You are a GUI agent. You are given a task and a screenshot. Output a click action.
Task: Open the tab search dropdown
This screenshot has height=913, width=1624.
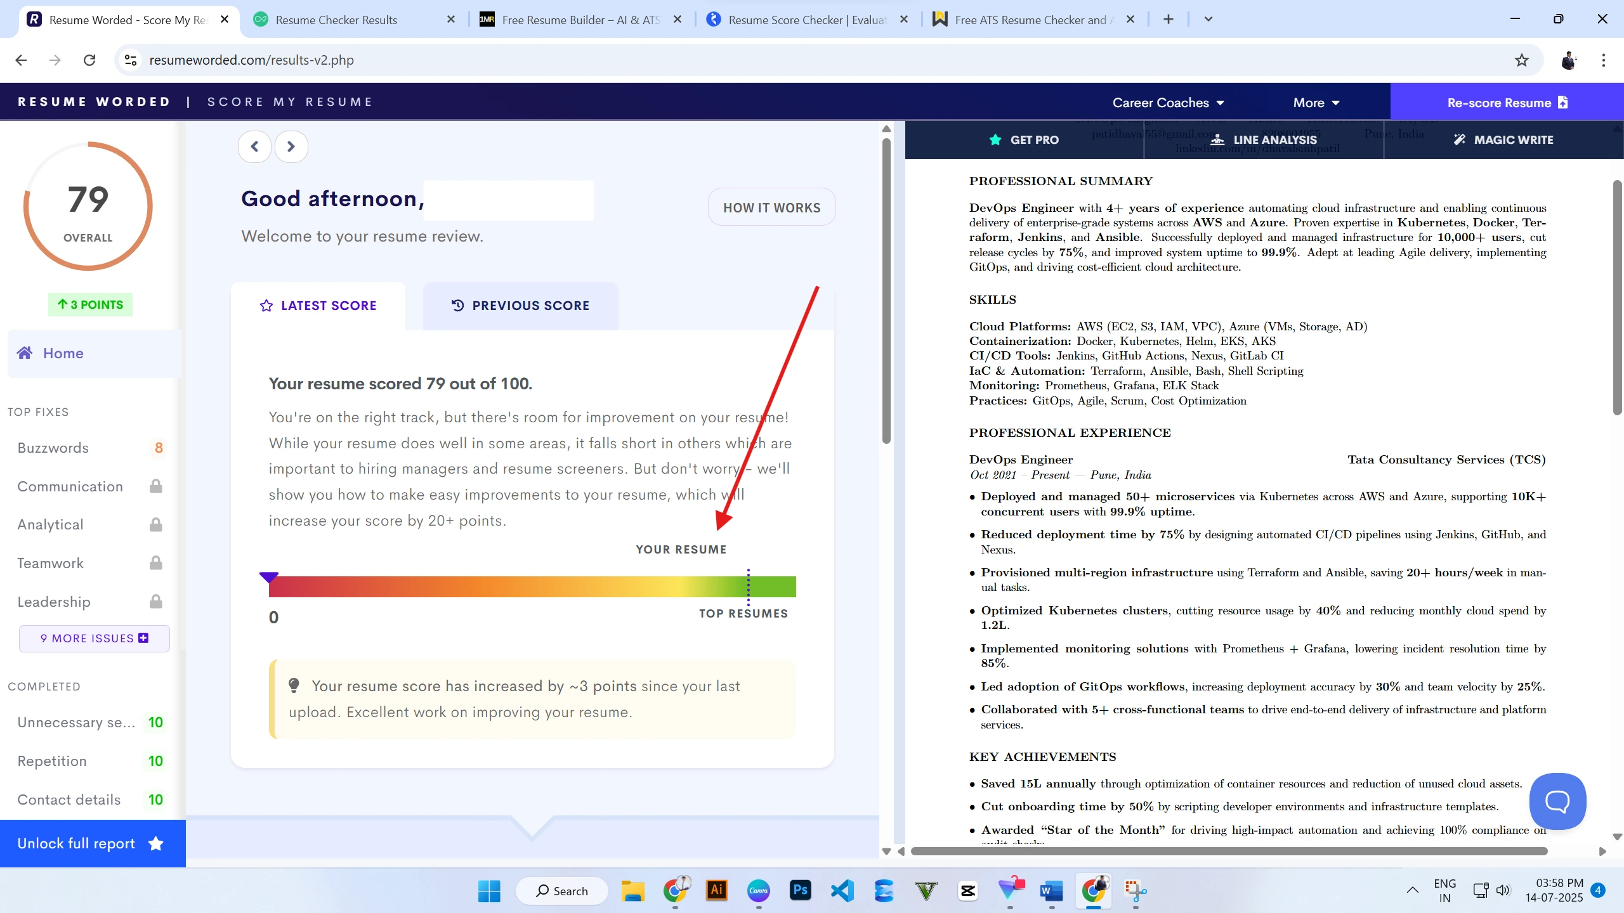coord(1208,20)
